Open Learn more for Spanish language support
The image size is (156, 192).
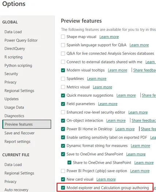[x=139, y=45]
